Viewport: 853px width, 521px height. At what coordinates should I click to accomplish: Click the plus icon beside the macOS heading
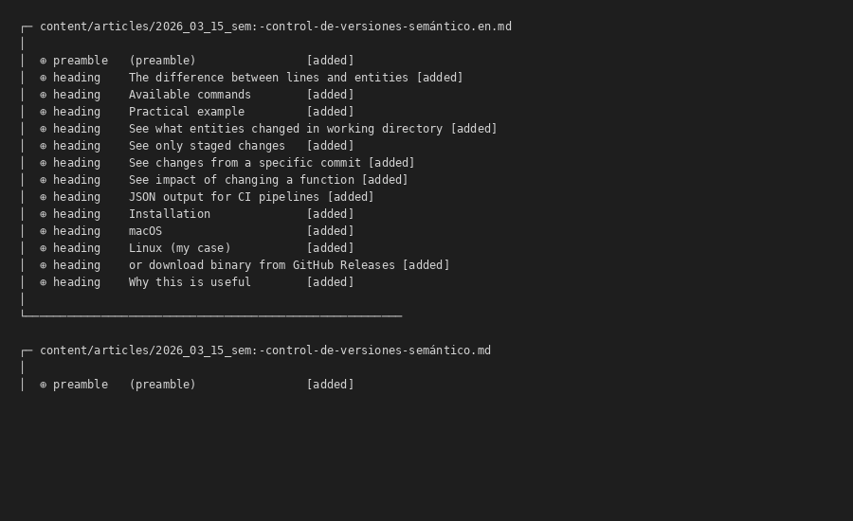[x=43, y=231]
